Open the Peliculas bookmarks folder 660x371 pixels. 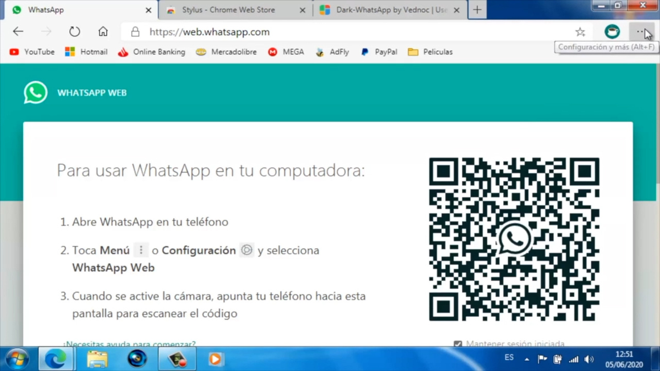pos(431,52)
